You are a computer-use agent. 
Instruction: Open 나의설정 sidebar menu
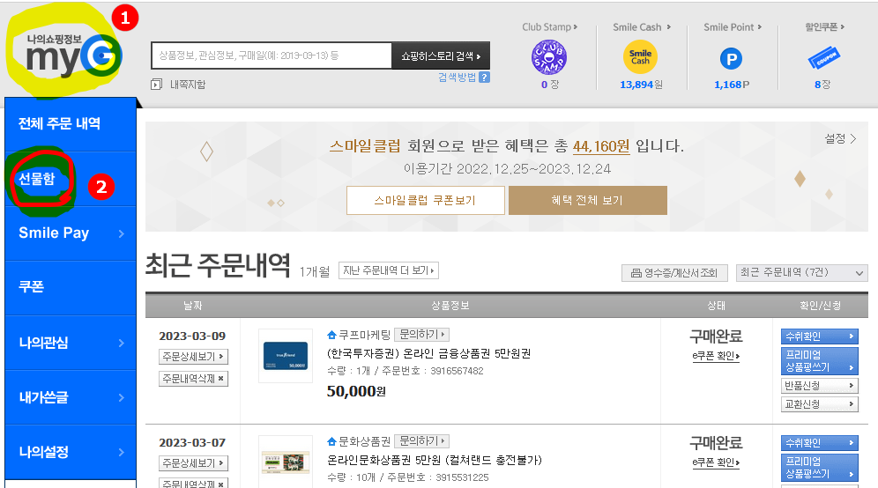point(71,452)
